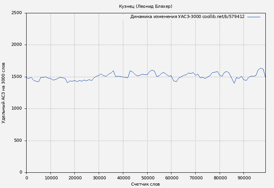This screenshot has height=188, width=274.
Task: Click the 60000 X-axis tick label
Action: click(x=171, y=178)
